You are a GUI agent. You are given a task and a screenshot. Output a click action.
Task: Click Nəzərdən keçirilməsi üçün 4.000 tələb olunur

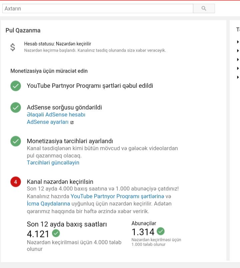(x=74, y=246)
